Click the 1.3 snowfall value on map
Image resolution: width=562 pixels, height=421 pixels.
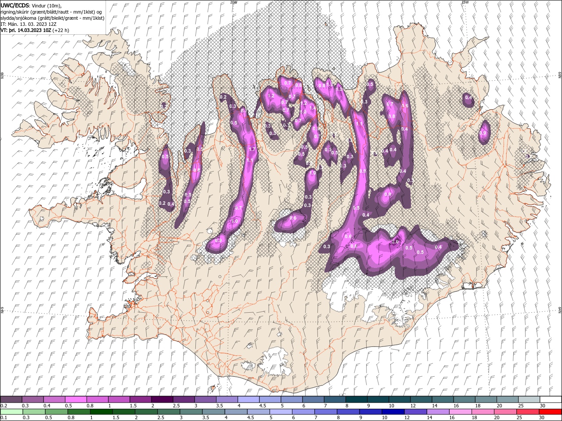pos(339,89)
